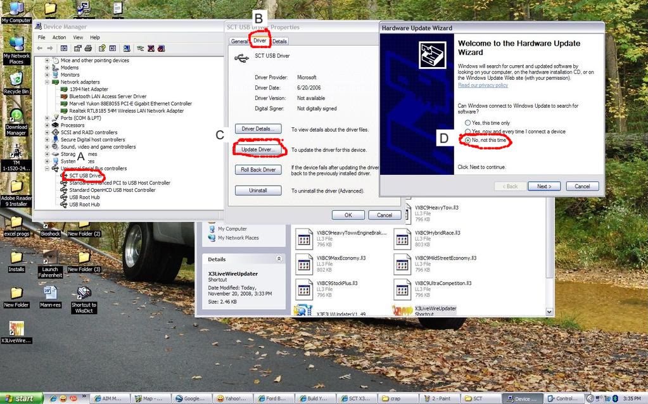
Task: Expand the Monitors node
Action: [47, 75]
